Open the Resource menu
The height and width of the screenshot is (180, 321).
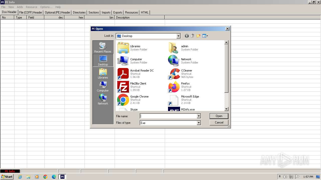31,7
